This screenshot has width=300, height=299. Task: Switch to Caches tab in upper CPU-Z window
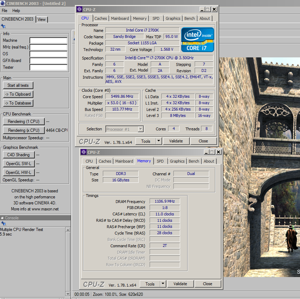tap(101, 18)
